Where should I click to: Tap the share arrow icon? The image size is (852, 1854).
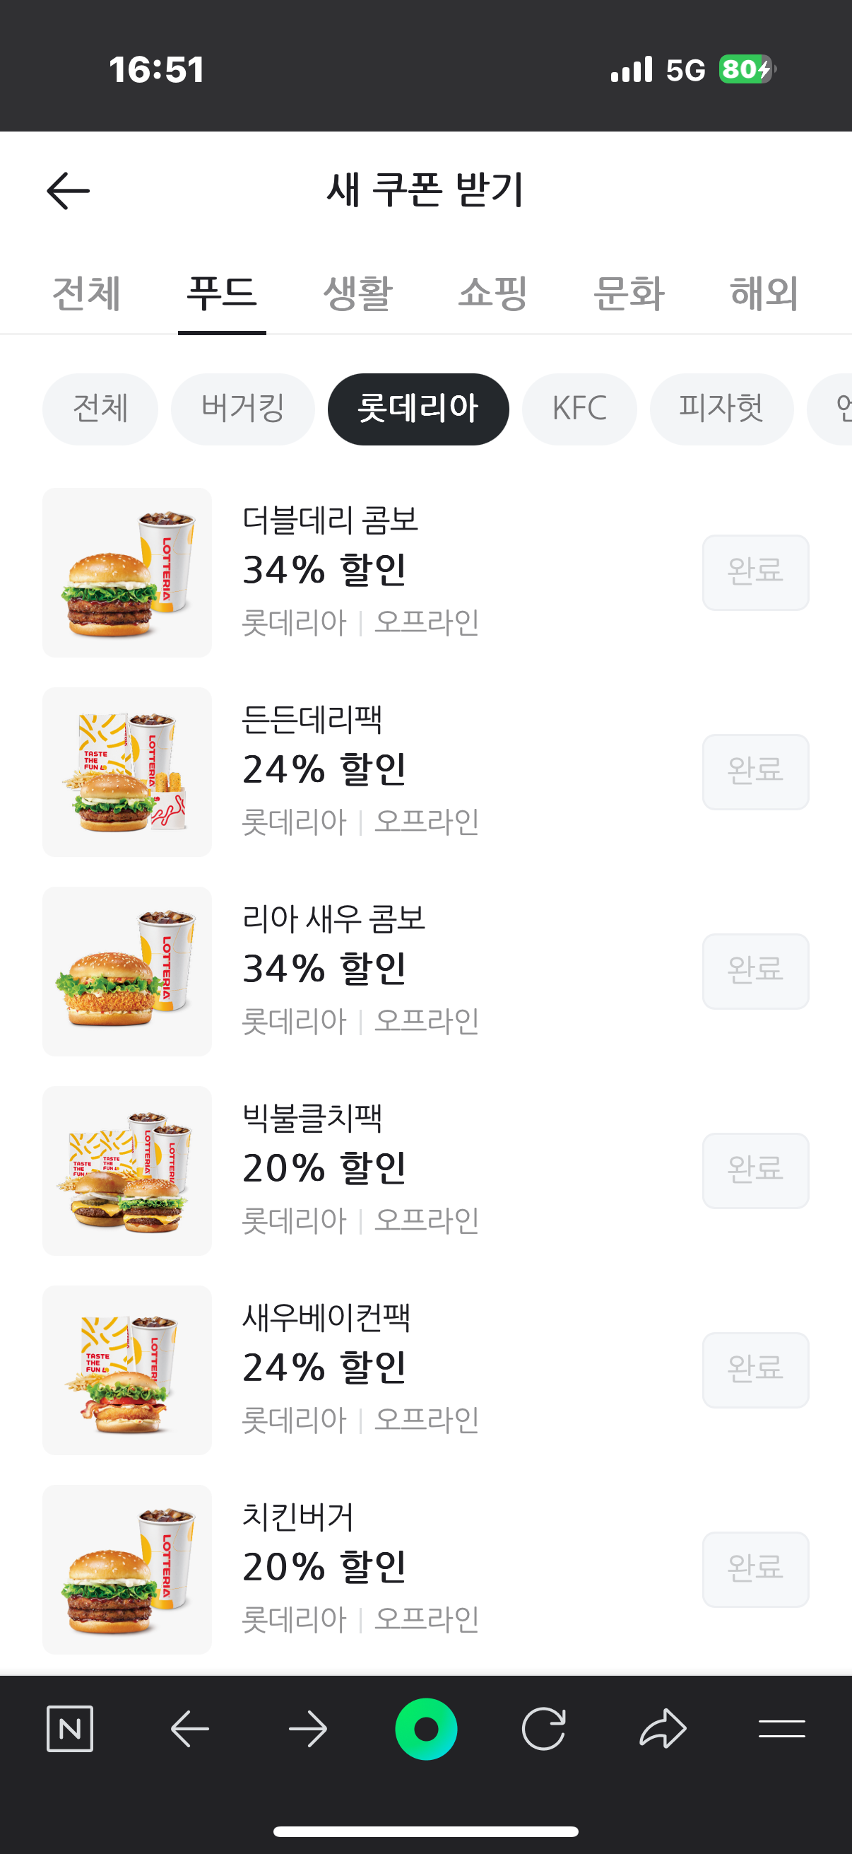pos(662,1728)
